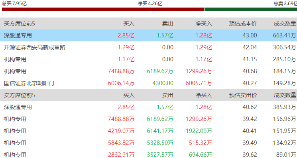Click the -1922.09万 net buy value
The height and width of the screenshot is (158, 297).
click(198, 131)
